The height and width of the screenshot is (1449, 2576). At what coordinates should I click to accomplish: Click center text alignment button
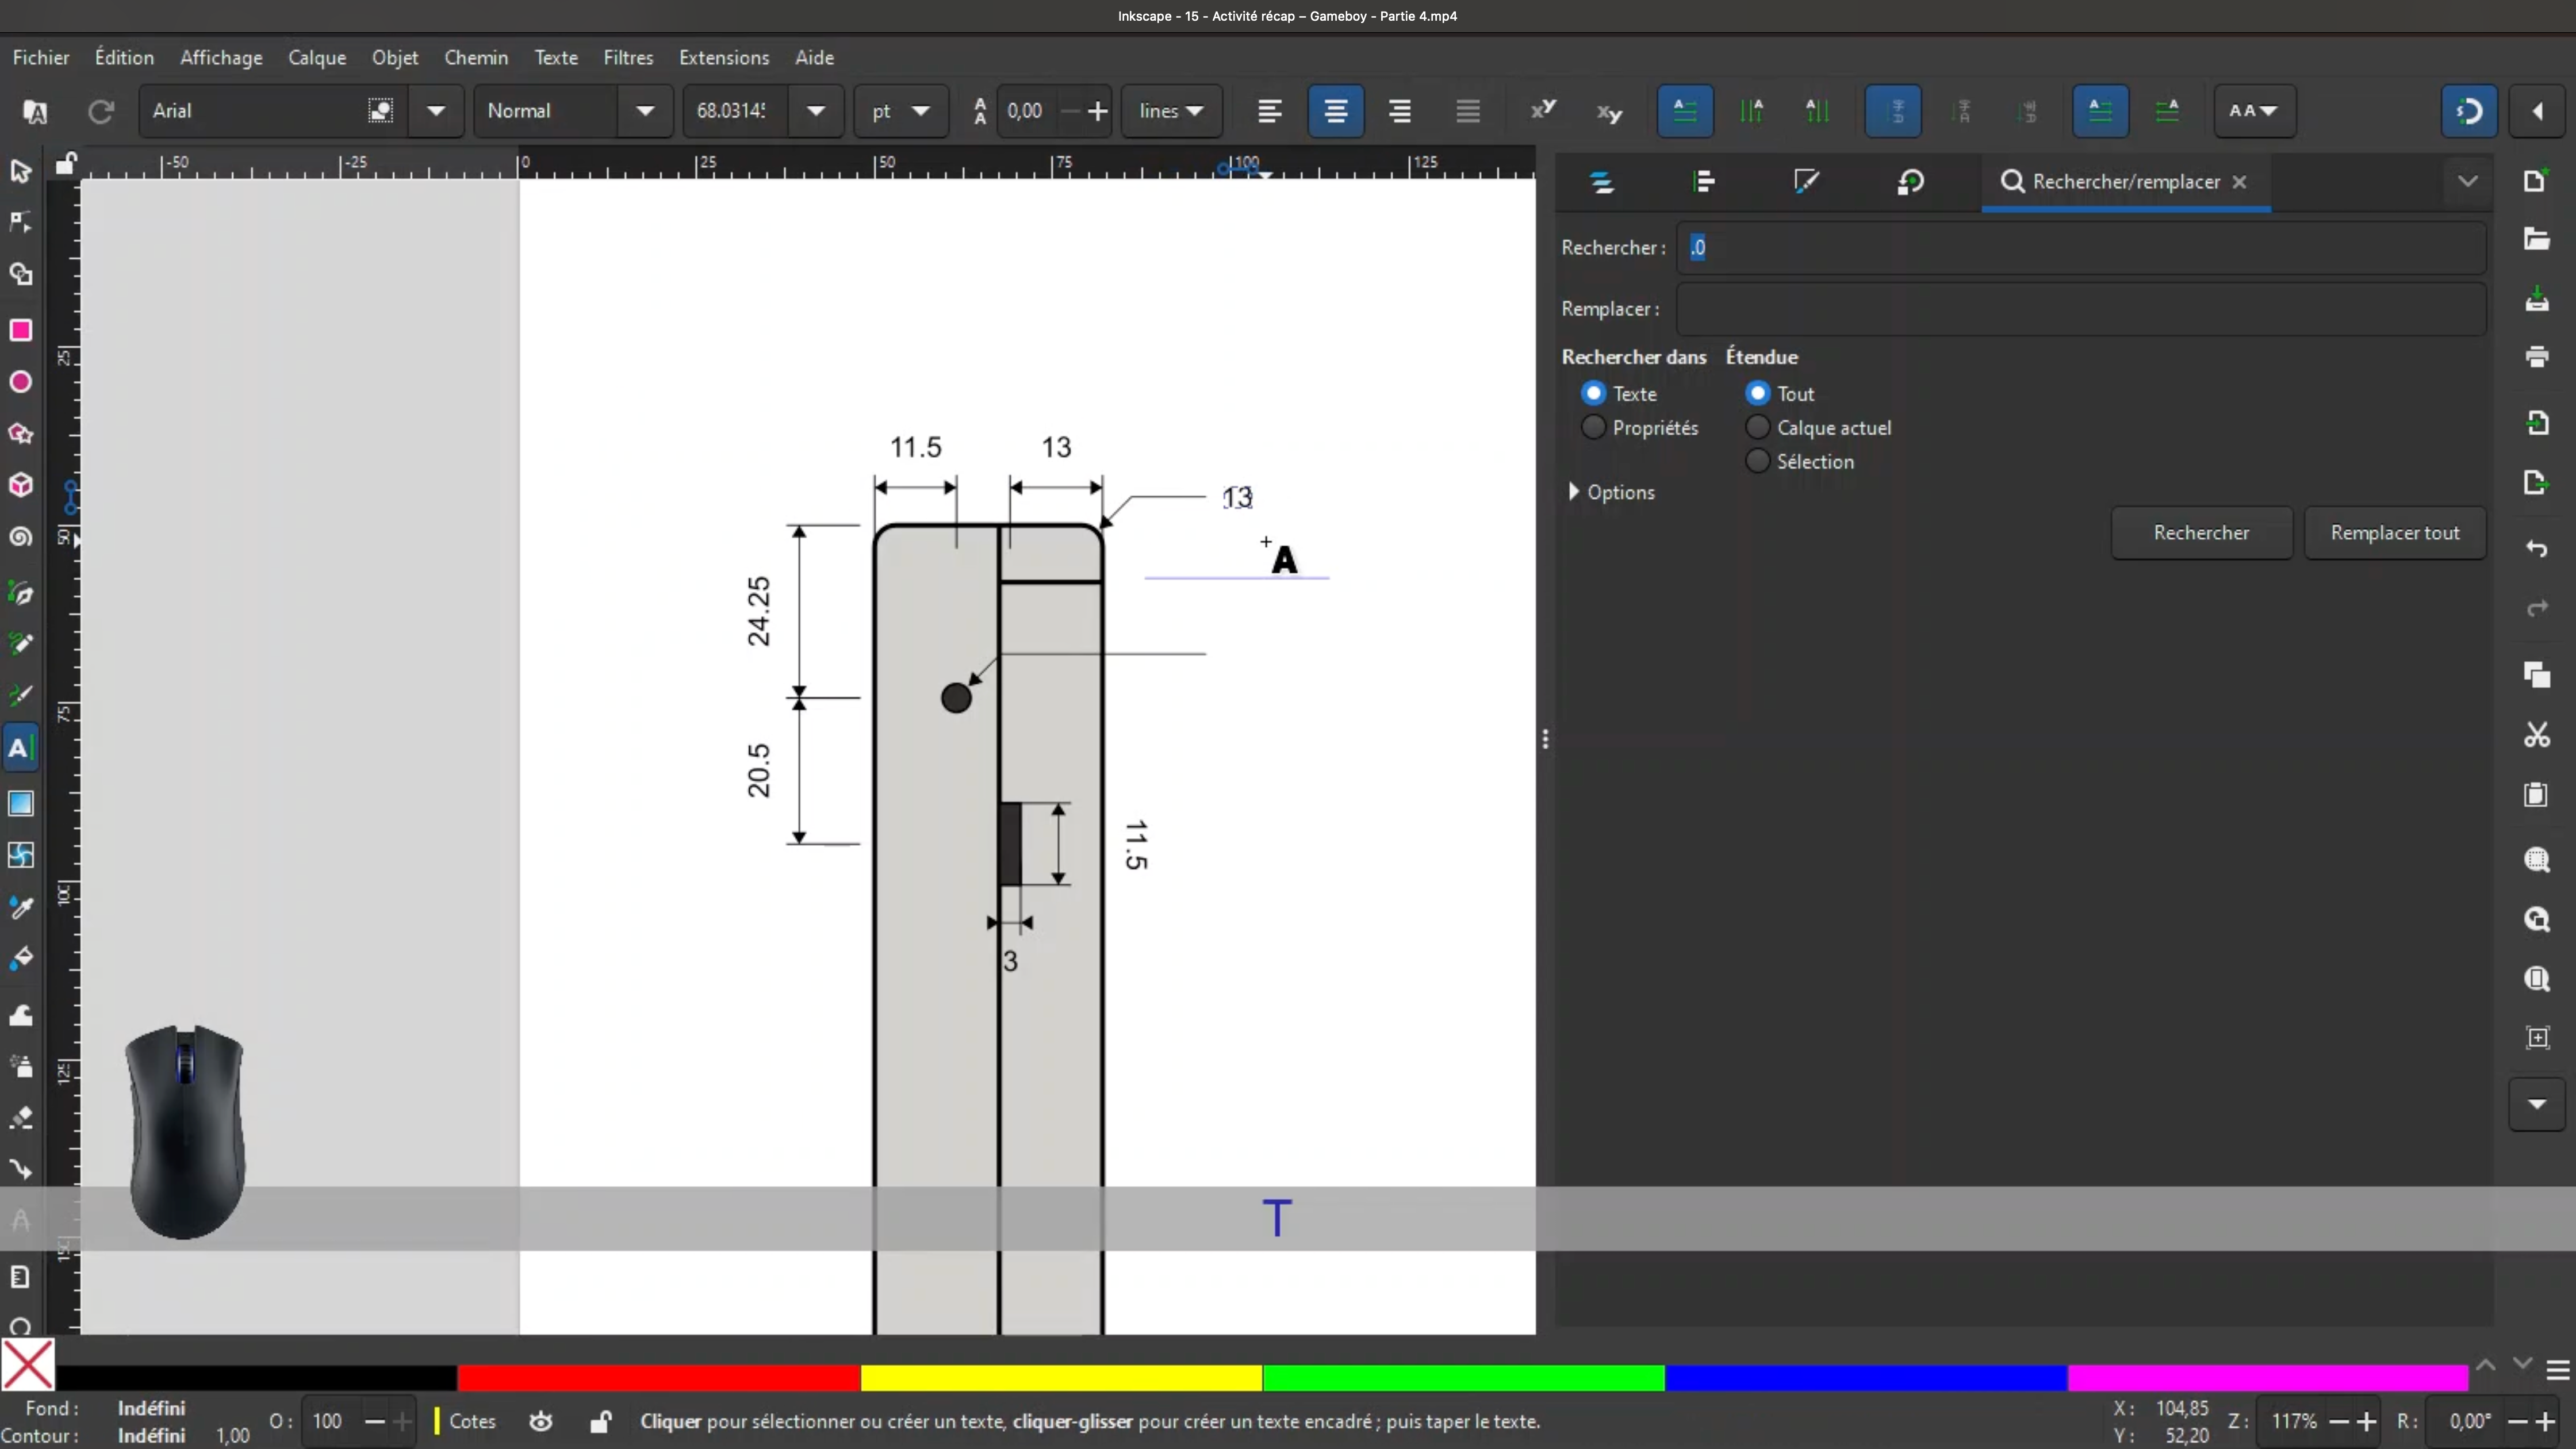(x=1335, y=111)
